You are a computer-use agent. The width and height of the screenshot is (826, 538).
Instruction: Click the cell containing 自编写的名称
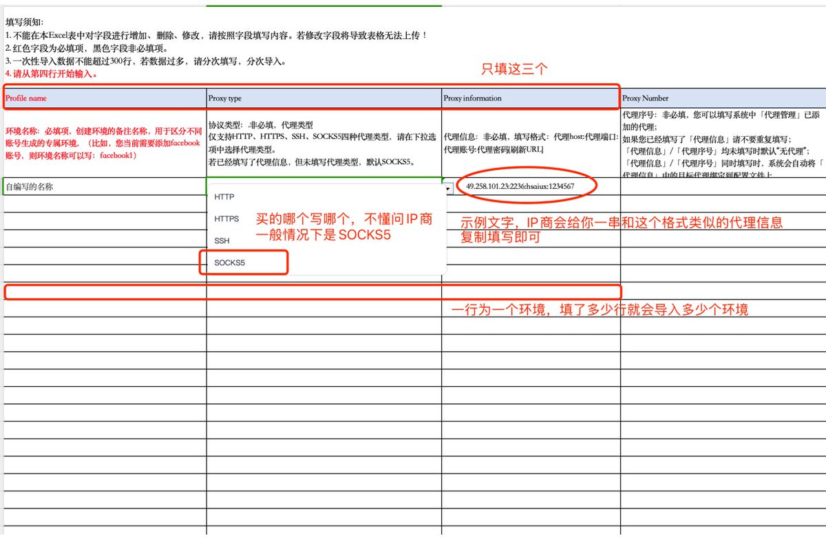(105, 186)
